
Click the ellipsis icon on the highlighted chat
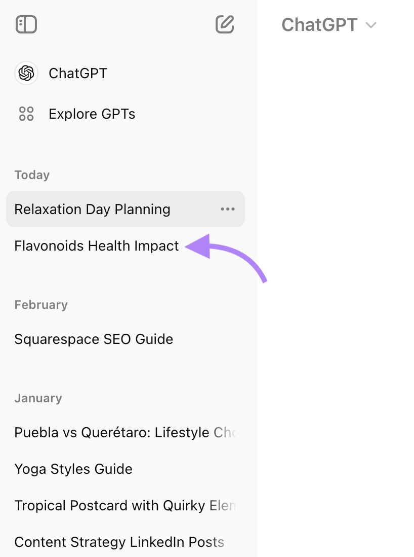pos(229,209)
